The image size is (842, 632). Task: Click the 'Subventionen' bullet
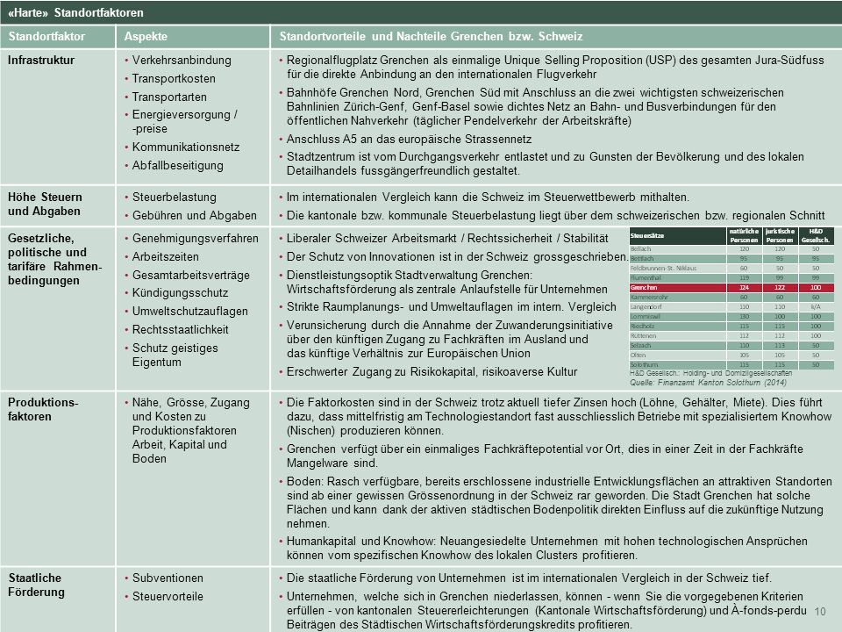coord(168,578)
